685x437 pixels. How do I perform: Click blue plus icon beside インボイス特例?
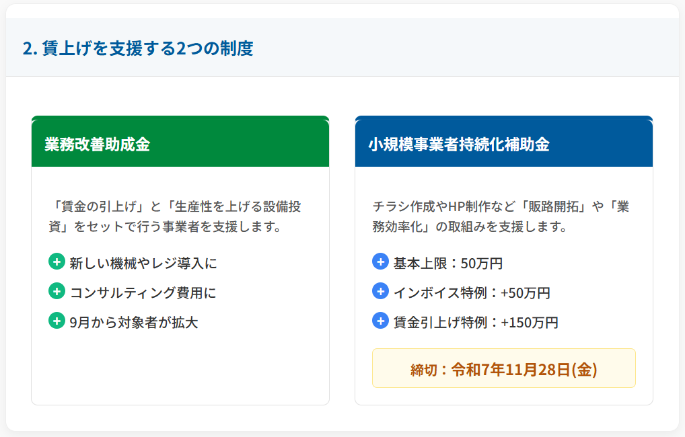pyautogui.click(x=380, y=291)
